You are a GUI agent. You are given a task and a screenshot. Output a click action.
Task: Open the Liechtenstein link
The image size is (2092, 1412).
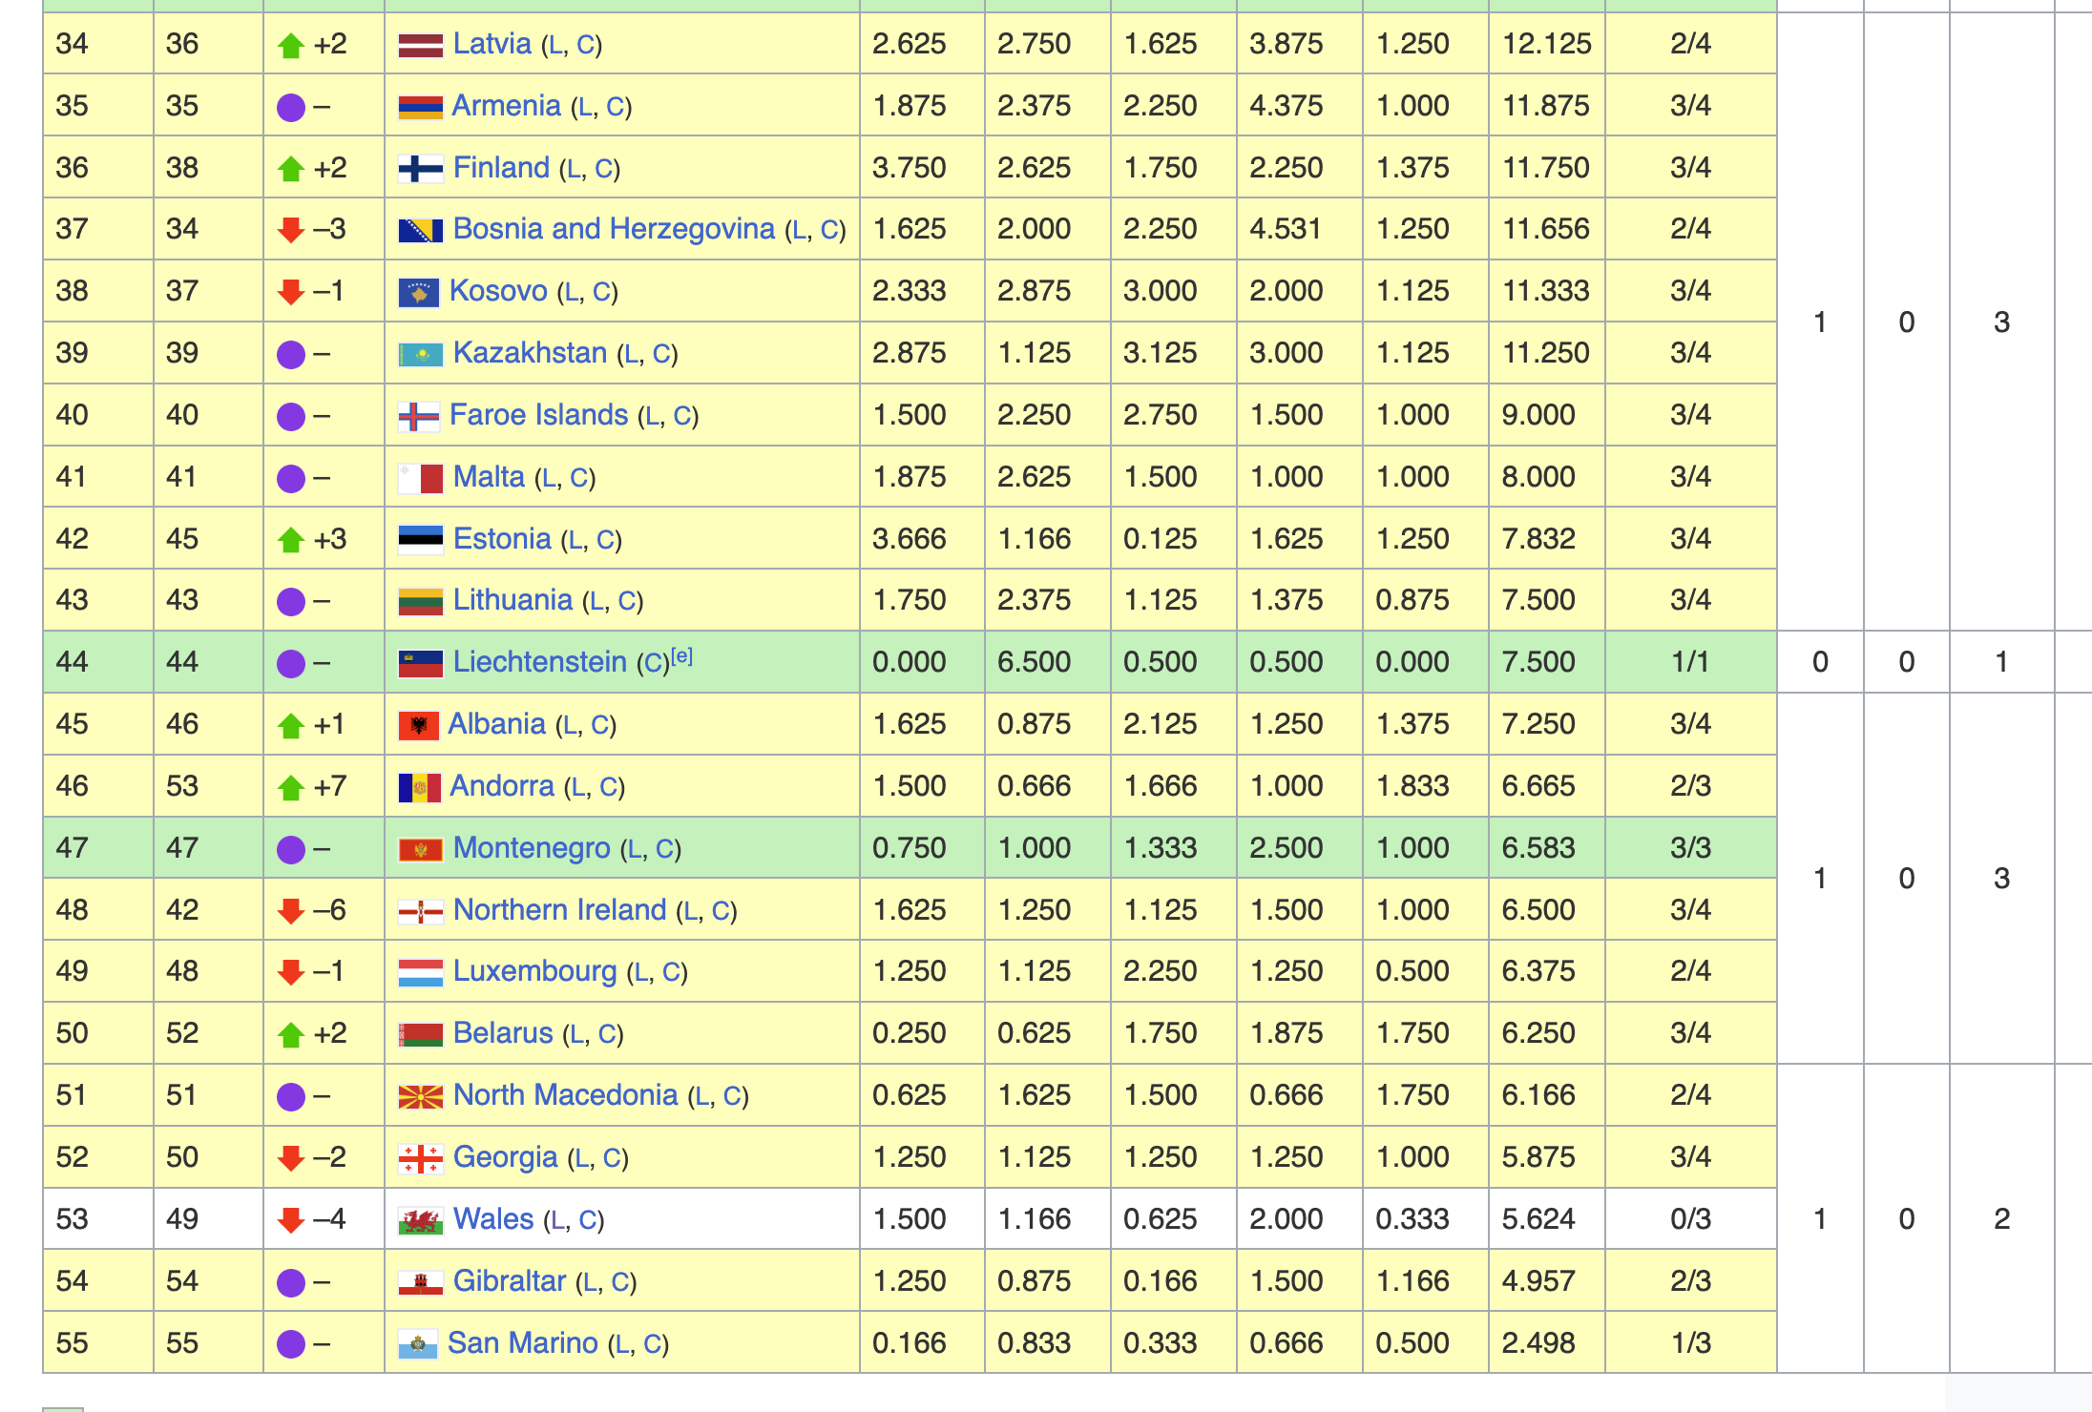click(x=540, y=662)
